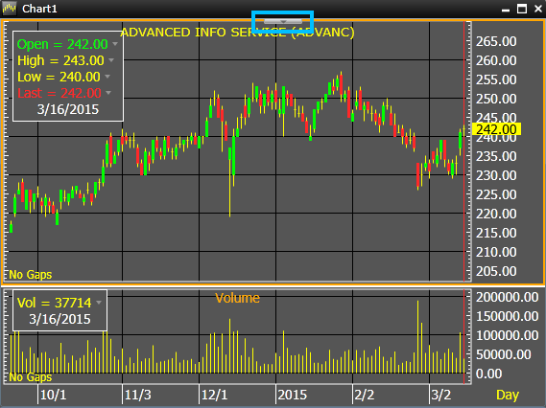The image size is (546, 408).
Task: Click the Open = 242.00 value text
Action: pos(62,44)
